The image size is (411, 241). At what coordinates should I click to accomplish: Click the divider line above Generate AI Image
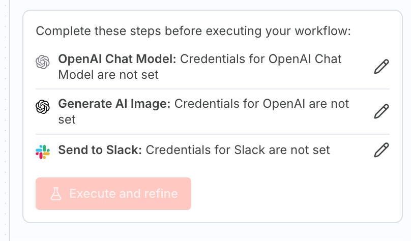point(213,89)
